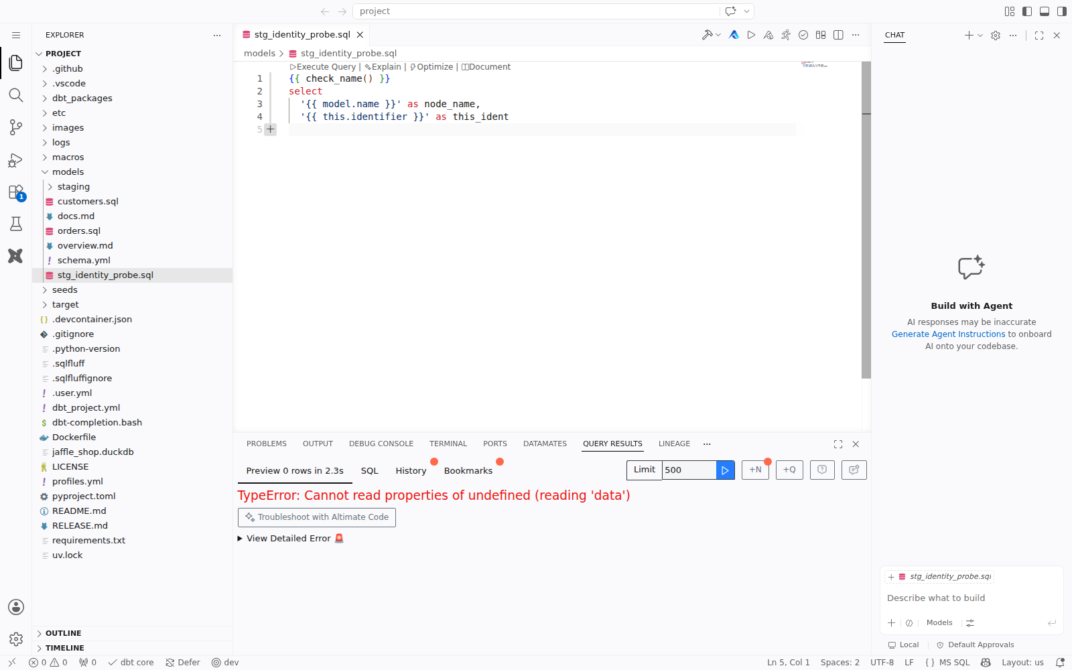The height and width of the screenshot is (670, 1072).
Task: Click the split editor right icon
Action: click(x=838, y=35)
